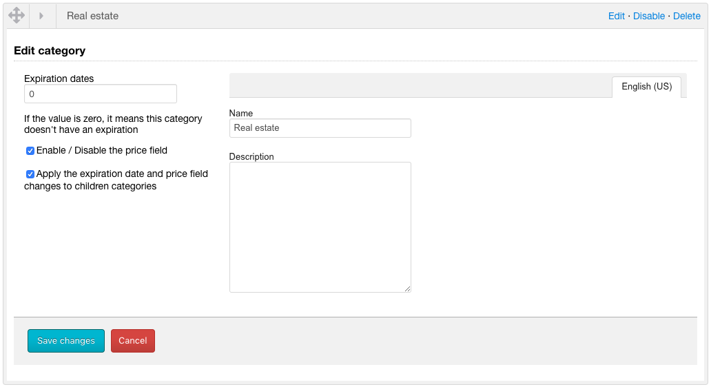711x387 pixels.
Task: Click the Edit link for Real estate
Action: [x=616, y=16]
